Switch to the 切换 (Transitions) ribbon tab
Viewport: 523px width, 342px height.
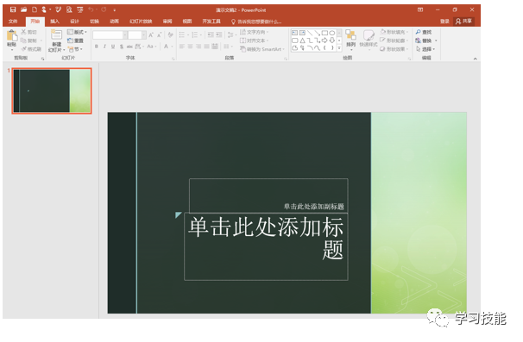(x=94, y=22)
